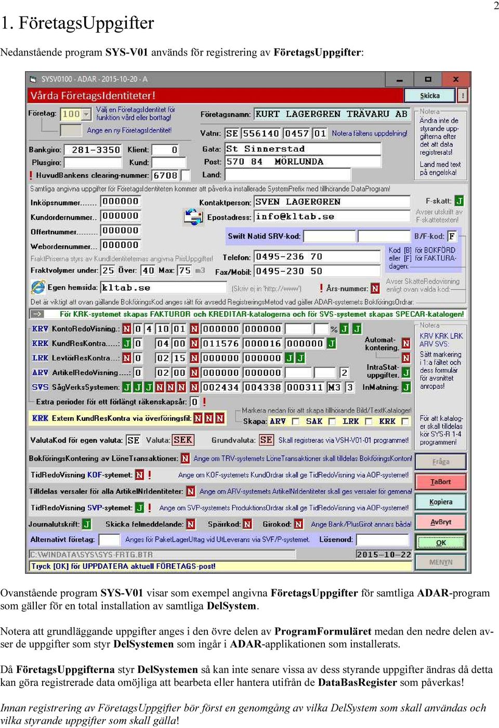Click the email envelope icon beside Epostadress

click(193, 217)
